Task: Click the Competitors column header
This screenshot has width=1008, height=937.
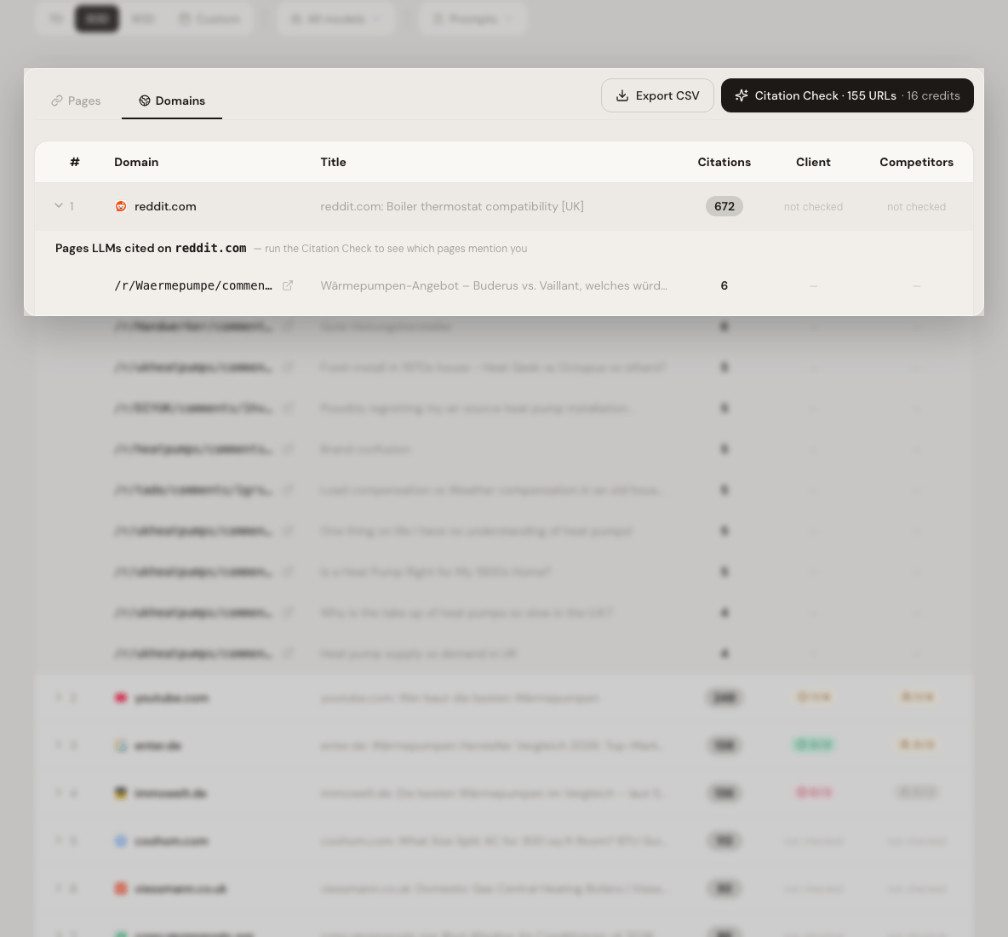Action: tap(916, 162)
